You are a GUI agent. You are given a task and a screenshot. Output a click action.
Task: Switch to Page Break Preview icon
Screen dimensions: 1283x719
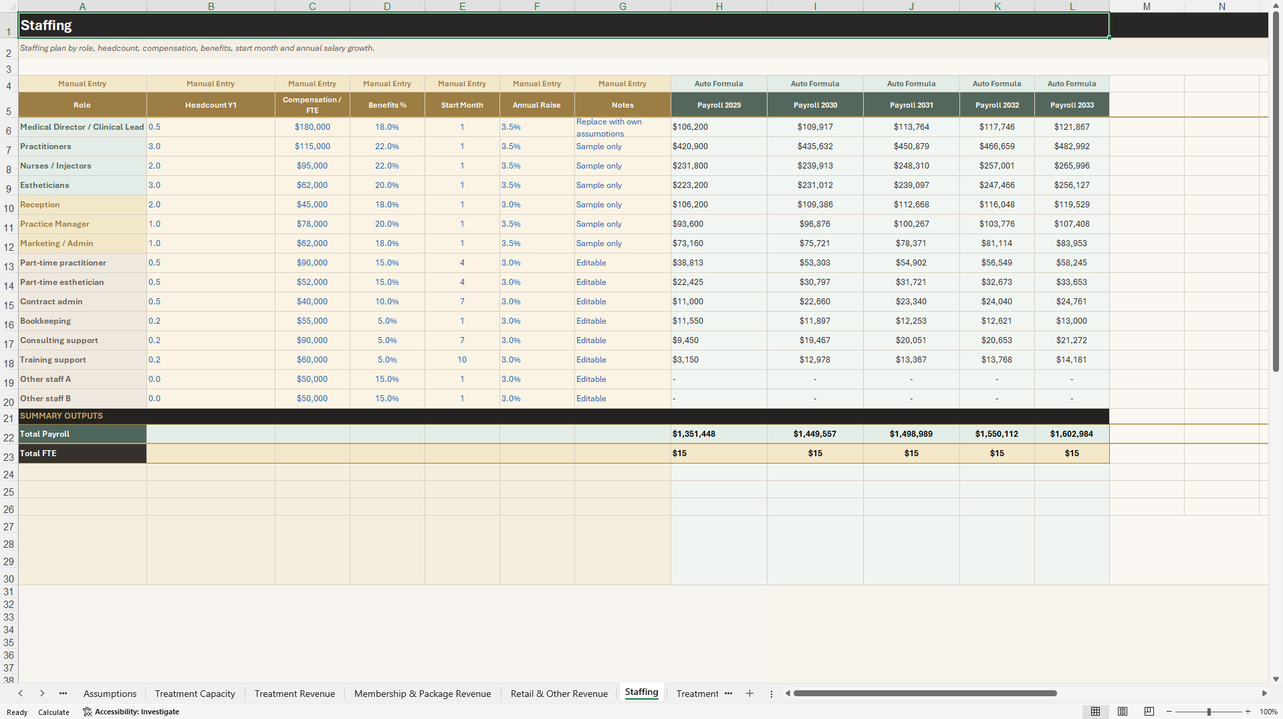(x=1149, y=712)
